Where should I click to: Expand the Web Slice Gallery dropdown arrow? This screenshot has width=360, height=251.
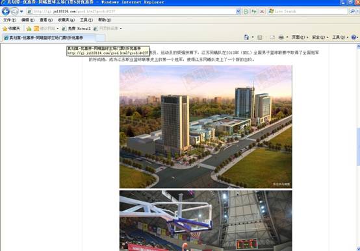click(x=121, y=29)
